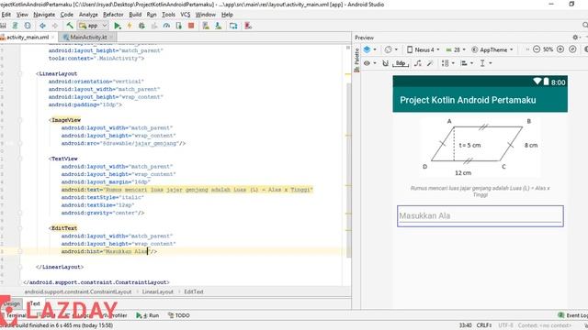Click Apply Changes lightning icon
The height and width of the screenshot is (330, 588).
pyautogui.click(x=130, y=26)
